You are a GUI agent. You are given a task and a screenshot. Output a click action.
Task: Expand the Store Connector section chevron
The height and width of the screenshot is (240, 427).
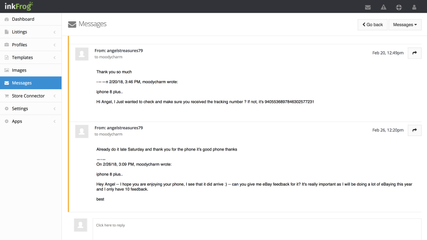tap(54, 96)
